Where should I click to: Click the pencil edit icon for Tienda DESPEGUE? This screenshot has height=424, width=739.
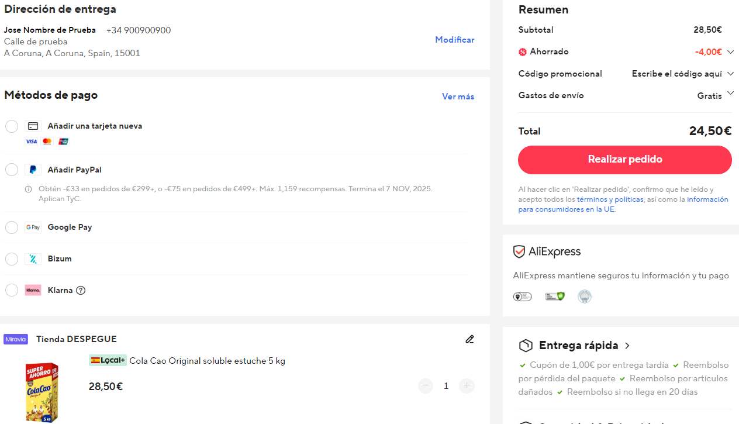(x=469, y=339)
